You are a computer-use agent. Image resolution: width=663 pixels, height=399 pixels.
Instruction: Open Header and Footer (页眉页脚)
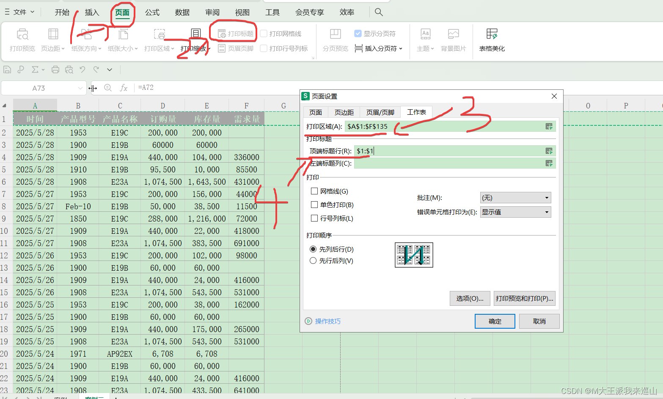point(236,48)
